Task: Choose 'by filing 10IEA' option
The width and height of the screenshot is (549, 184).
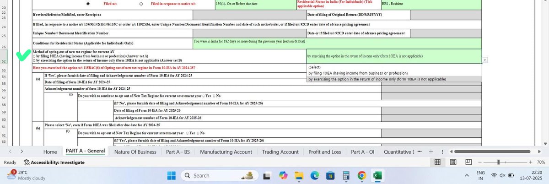Action: (394, 73)
